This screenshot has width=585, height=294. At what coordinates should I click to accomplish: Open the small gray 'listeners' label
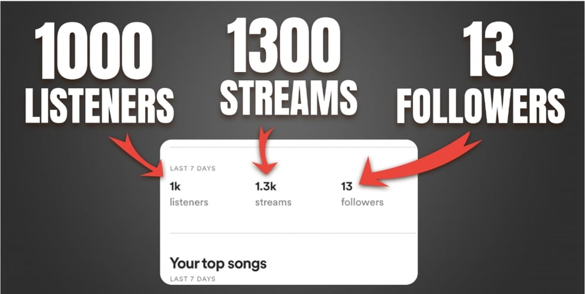click(x=189, y=202)
